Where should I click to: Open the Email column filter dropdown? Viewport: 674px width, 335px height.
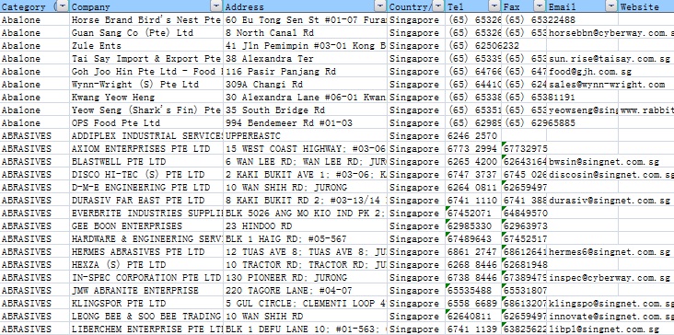611,6
